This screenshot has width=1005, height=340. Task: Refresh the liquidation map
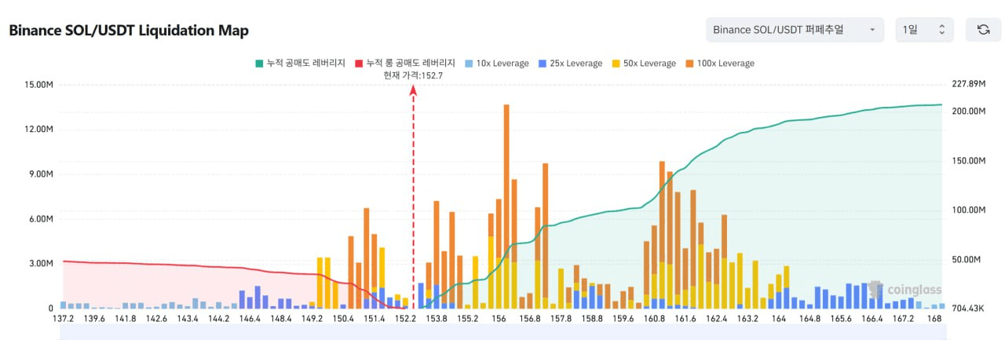coord(983,30)
